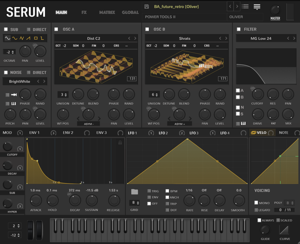Open the LFO GRID size stepper

click(135, 203)
